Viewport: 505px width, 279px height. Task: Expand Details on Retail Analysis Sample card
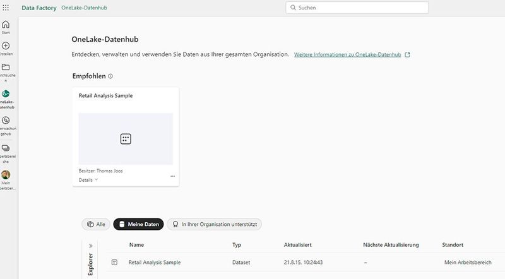[88, 180]
